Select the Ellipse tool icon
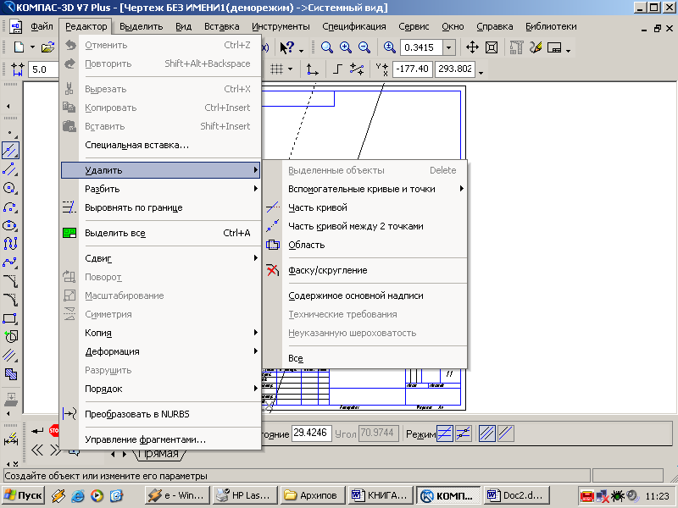The height and width of the screenshot is (508, 678). coord(10,225)
